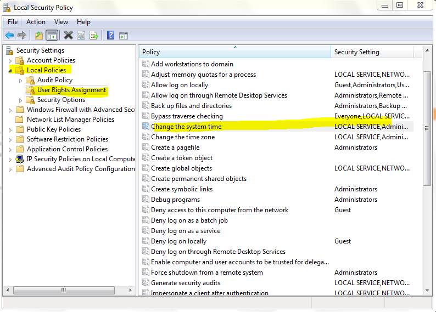Click the Account Policies folder icon
This screenshot has height=312, width=436.
20,60
